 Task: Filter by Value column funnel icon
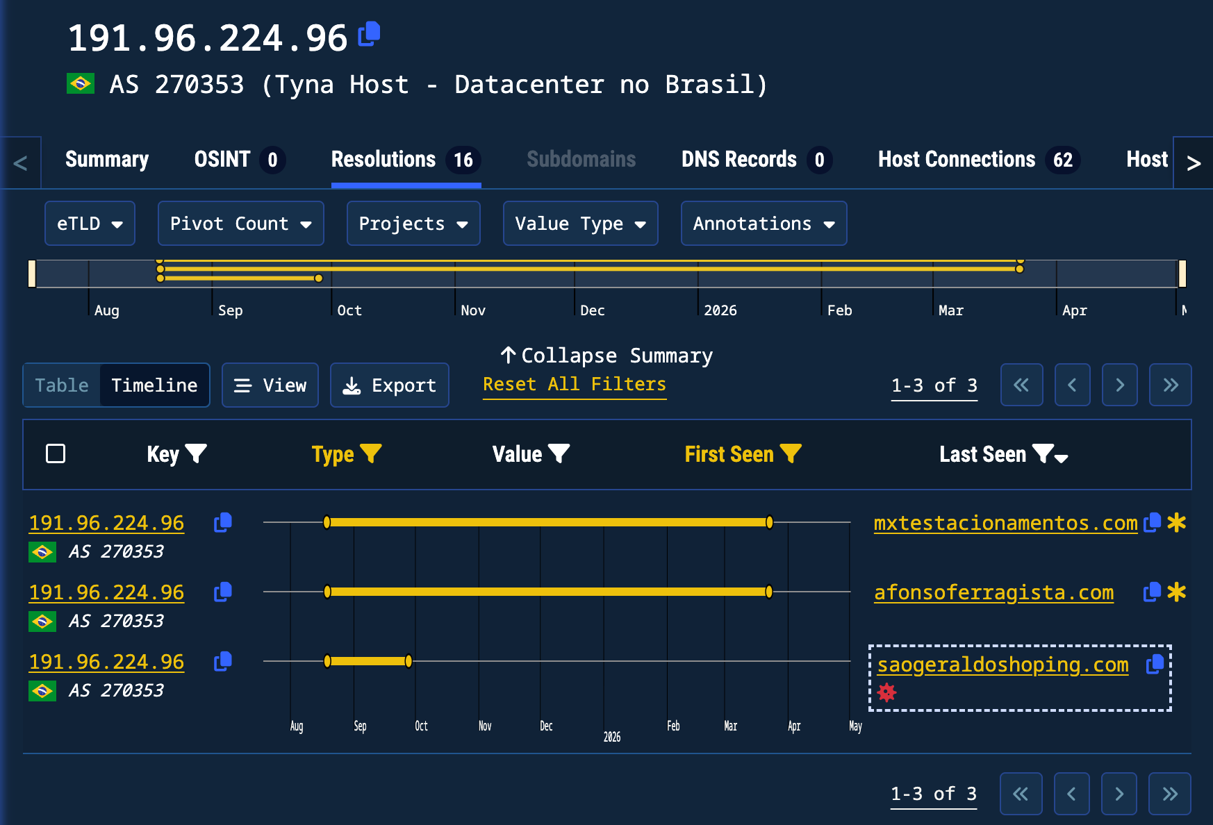point(559,454)
